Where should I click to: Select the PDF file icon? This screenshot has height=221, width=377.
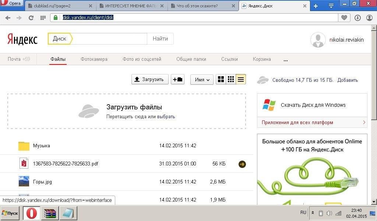tap(24, 164)
